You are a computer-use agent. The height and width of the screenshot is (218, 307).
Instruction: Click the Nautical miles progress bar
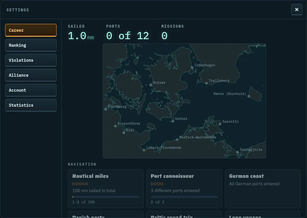(106, 197)
